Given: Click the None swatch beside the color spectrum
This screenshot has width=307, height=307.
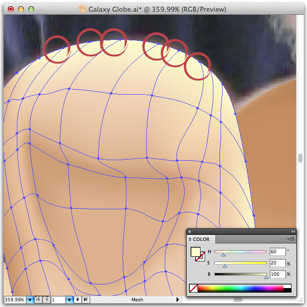Looking at the screenshot, I should tap(193, 289).
